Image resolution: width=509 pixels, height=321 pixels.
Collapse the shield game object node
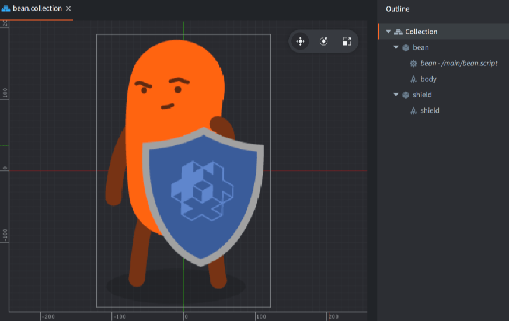[396, 95]
